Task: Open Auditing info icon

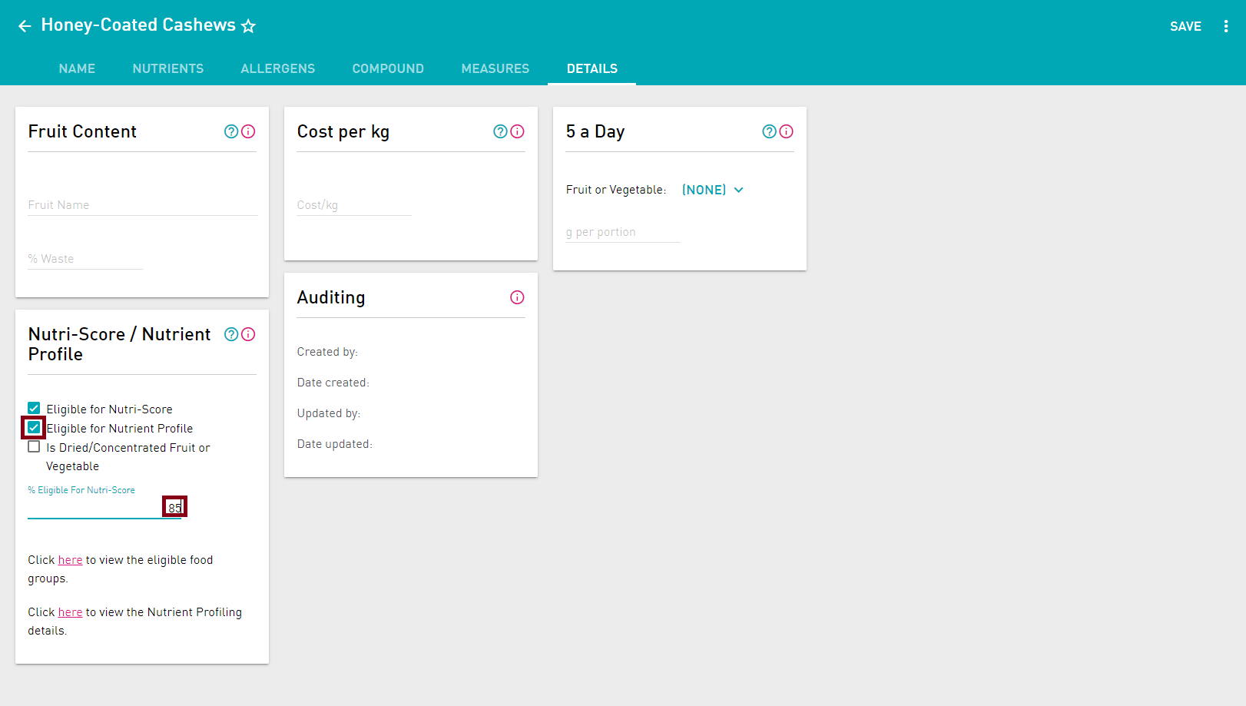Action: pyautogui.click(x=517, y=297)
